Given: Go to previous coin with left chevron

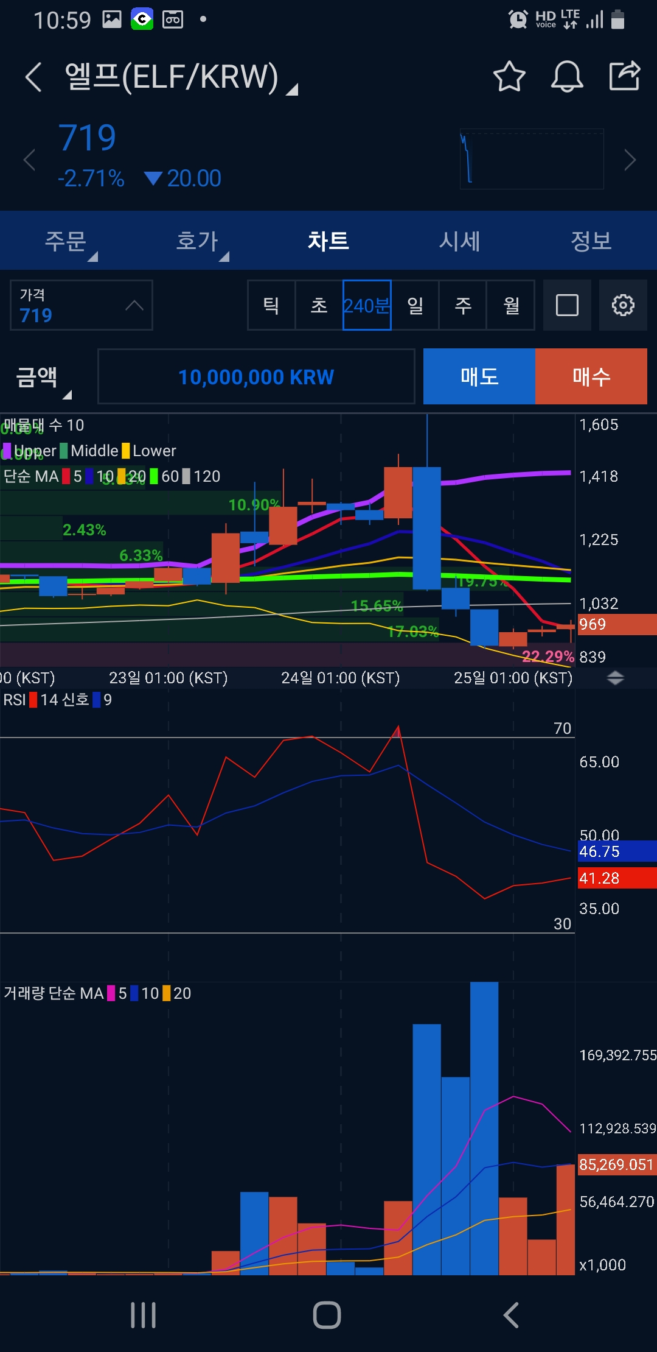Looking at the screenshot, I should click(x=29, y=160).
